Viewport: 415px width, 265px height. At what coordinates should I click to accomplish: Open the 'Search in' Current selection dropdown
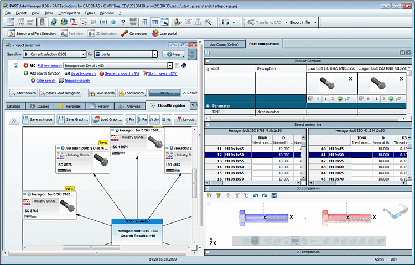tap(54, 54)
